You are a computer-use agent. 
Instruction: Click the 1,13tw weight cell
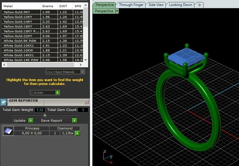68,133
